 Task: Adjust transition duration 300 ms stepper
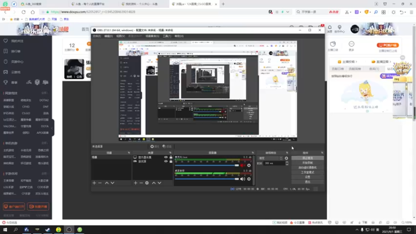click(x=287, y=163)
